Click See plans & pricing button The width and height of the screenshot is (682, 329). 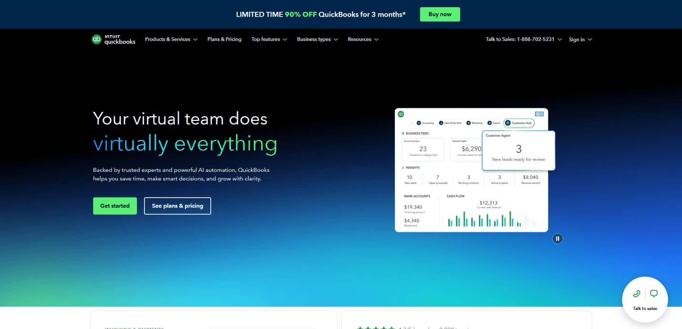177,206
